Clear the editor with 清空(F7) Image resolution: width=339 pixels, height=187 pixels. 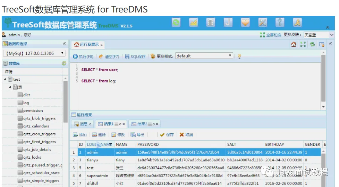click(x=109, y=56)
